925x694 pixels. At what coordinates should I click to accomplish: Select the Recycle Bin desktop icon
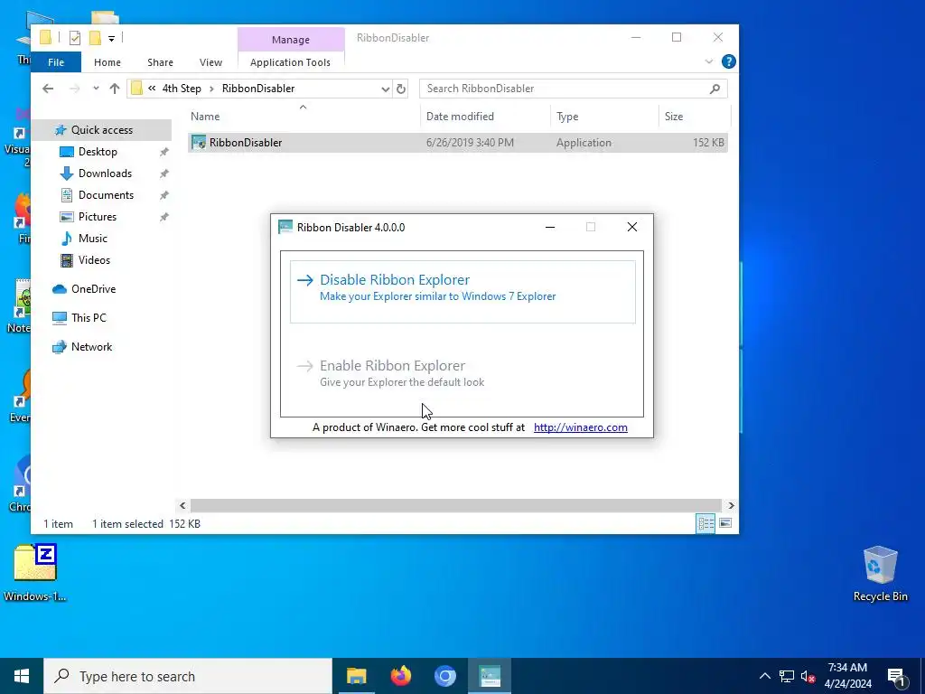pos(880,574)
